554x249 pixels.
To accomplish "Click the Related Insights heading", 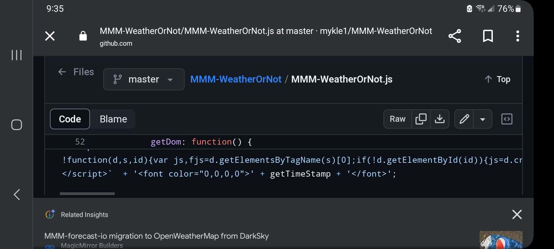I will point(84,215).
